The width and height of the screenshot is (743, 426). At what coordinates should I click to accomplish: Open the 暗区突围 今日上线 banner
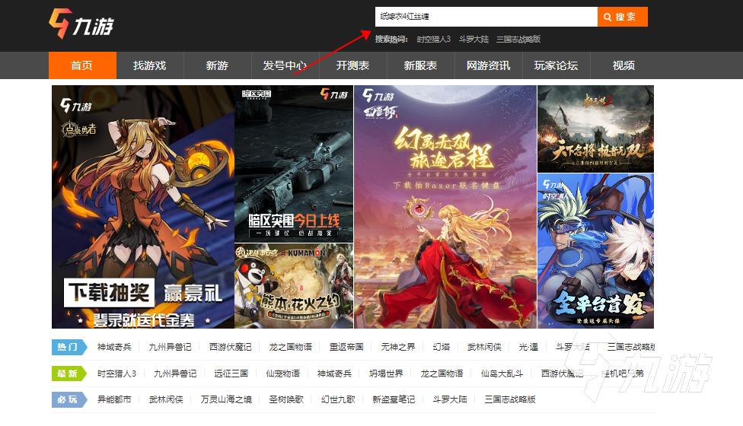click(x=293, y=164)
